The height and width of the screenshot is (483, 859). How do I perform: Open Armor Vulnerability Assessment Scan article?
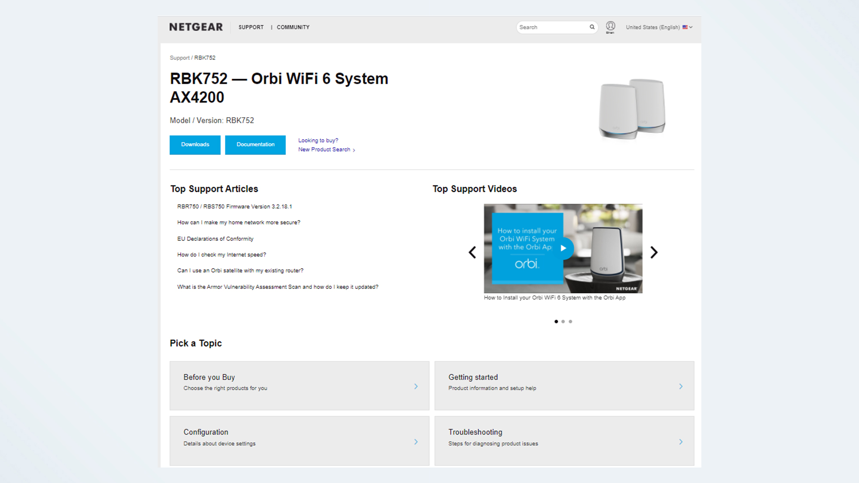point(278,287)
